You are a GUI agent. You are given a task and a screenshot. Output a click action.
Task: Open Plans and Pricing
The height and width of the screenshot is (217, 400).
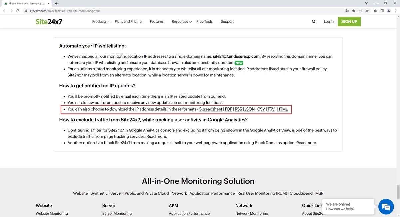pyautogui.click(x=128, y=22)
